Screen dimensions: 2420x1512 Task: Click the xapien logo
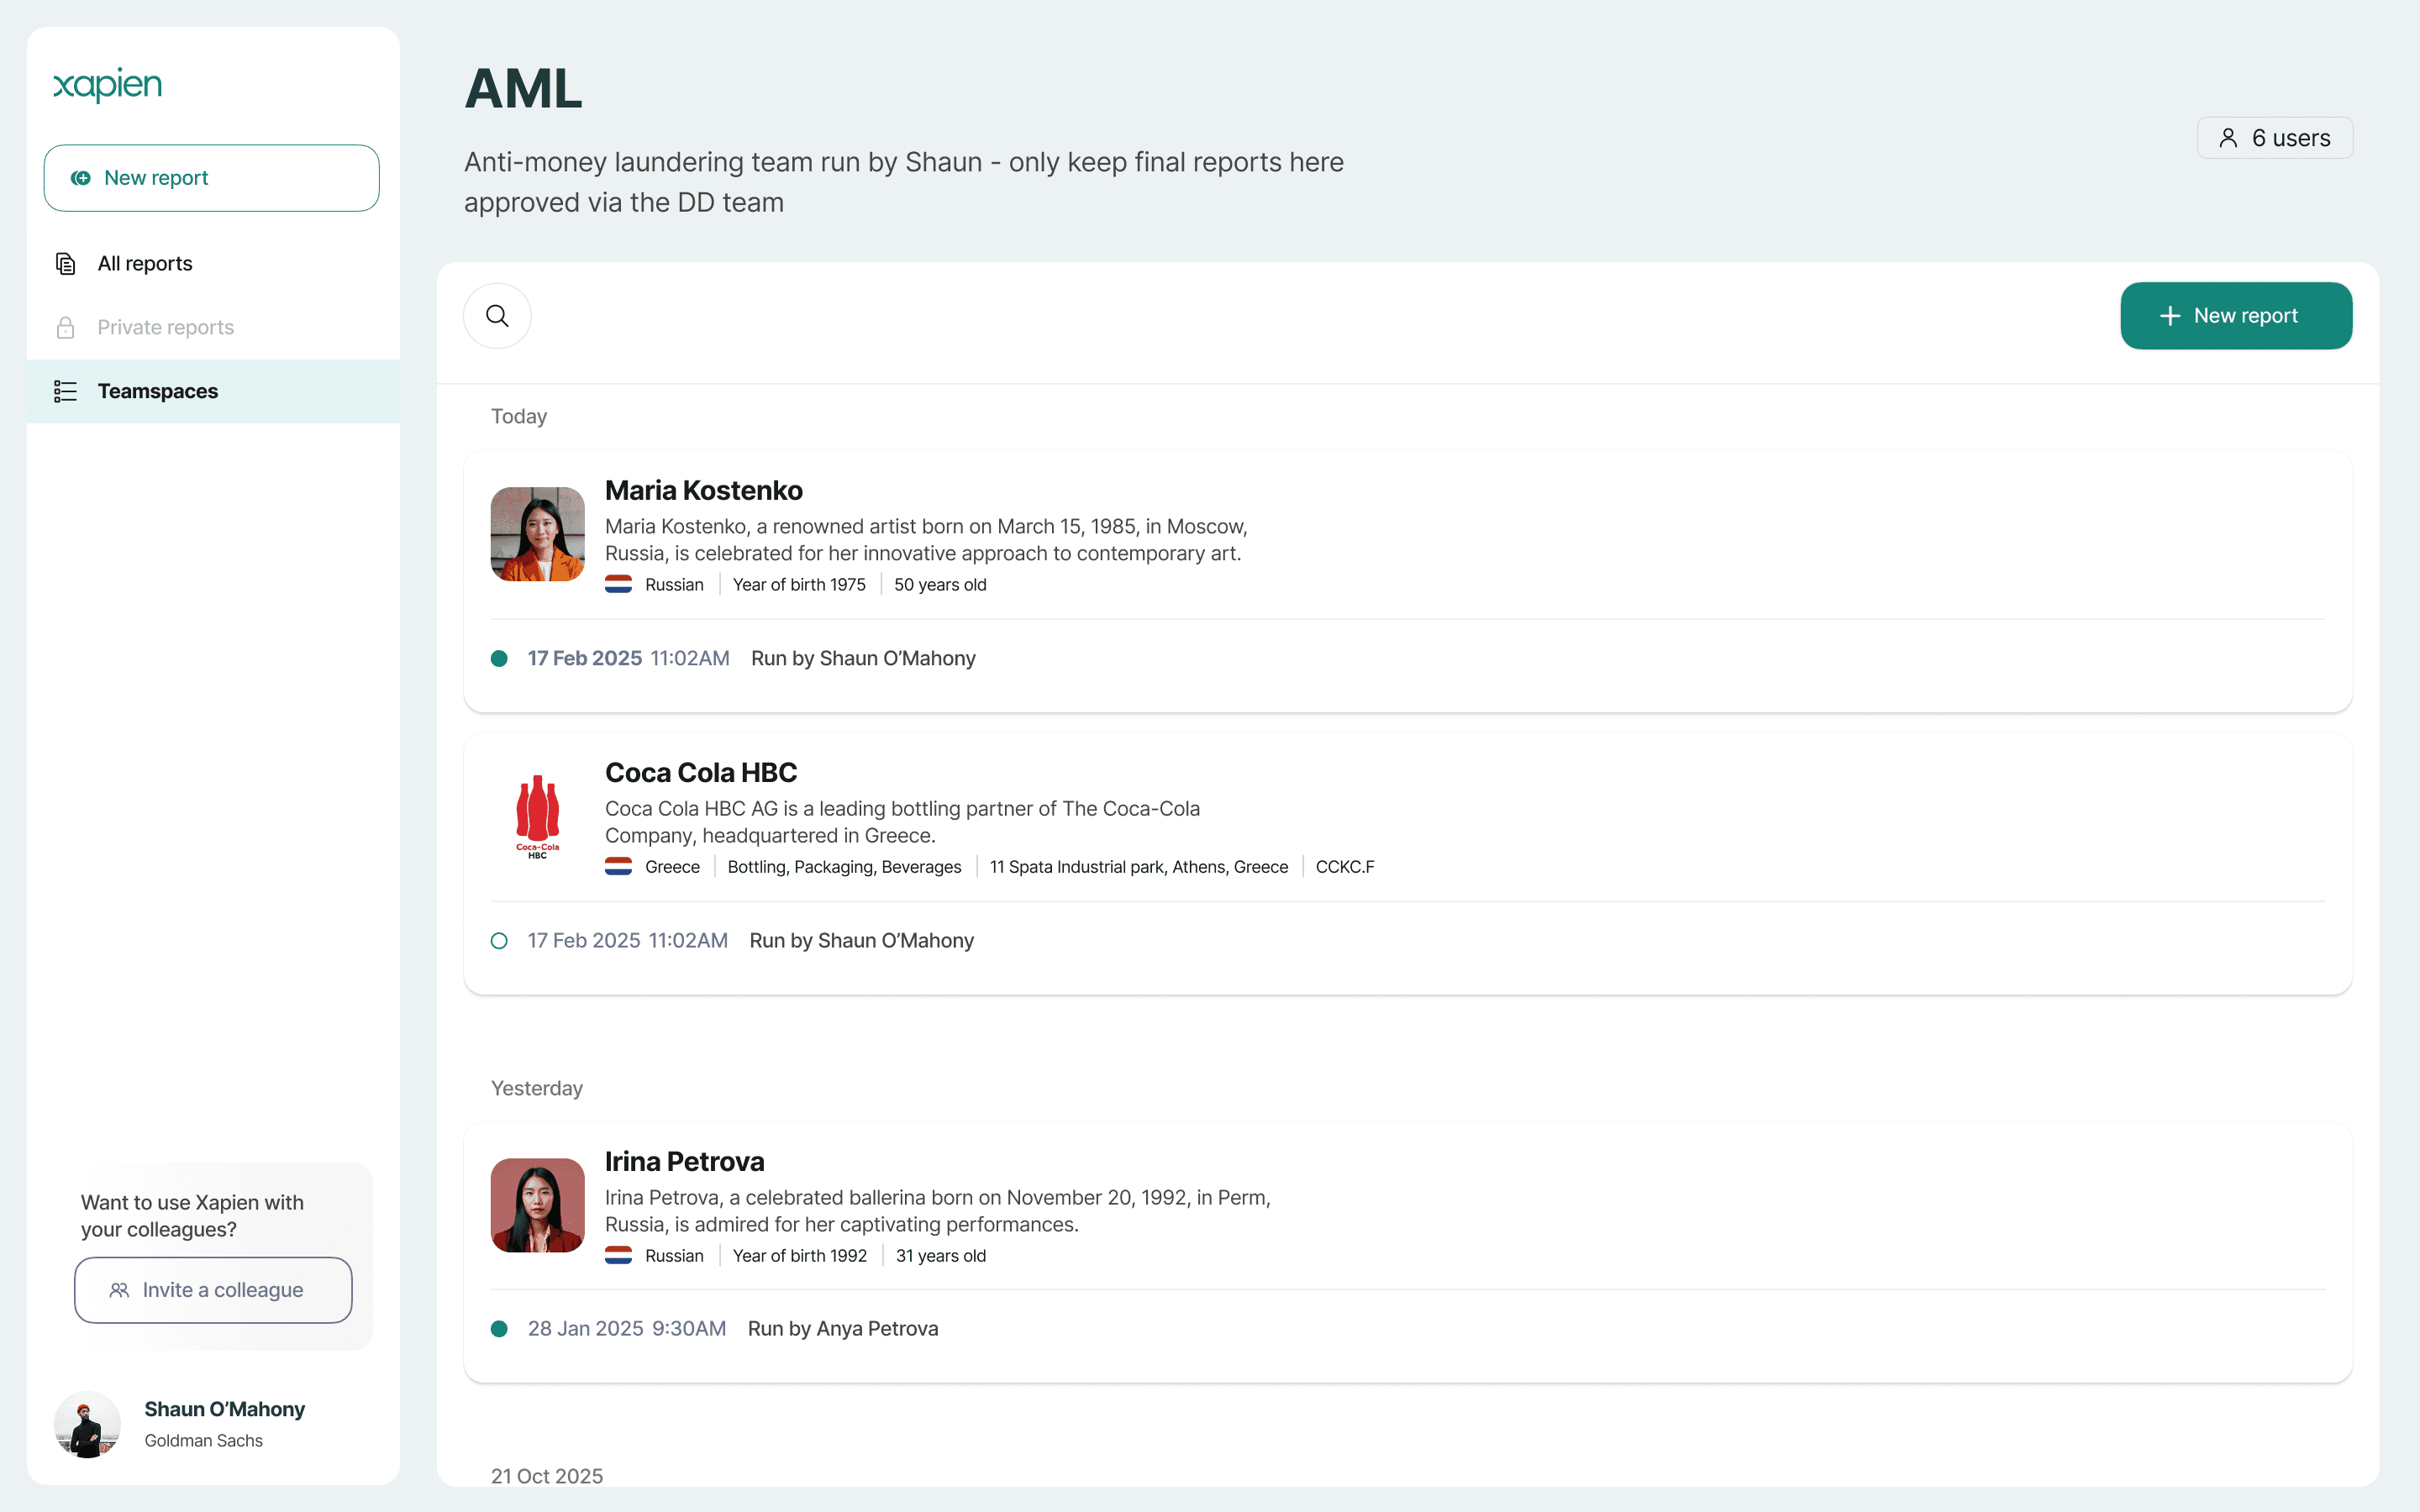107,85
